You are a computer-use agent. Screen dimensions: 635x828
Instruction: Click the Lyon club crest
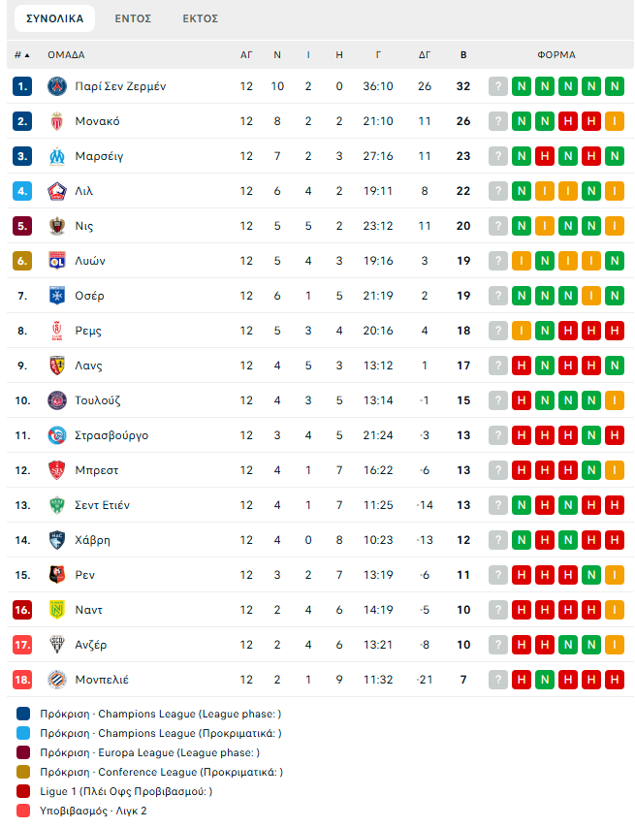click(x=56, y=261)
